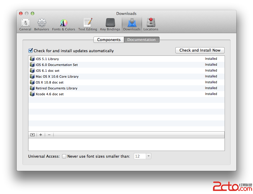Click the book icon for iOS 6.1 doc set
Screen dimensions: 253x194
[x=32, y=70]
